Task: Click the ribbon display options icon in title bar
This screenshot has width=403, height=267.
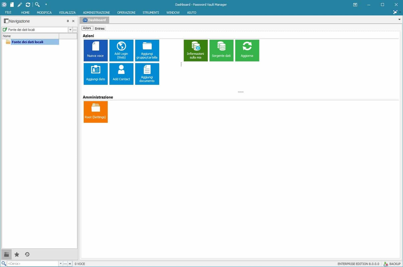Action: tap(355, 5)
